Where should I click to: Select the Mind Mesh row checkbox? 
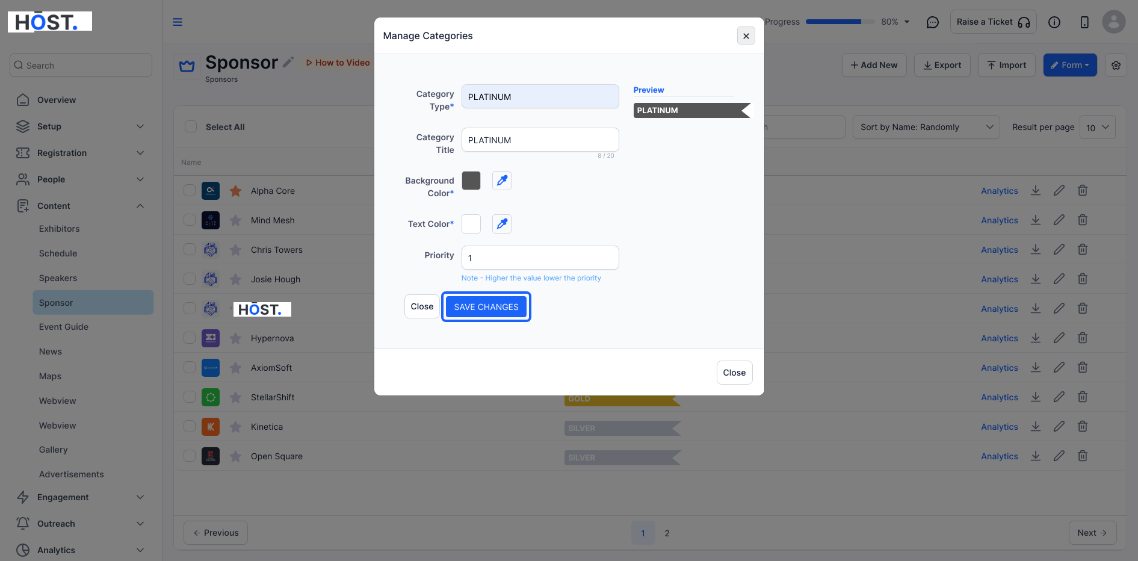pyautogui.click(x=190, y=220)
